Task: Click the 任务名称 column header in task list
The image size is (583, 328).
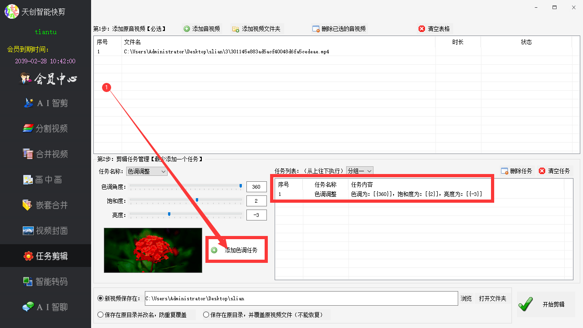Action: pyautogui.click(x=326, y=184)
